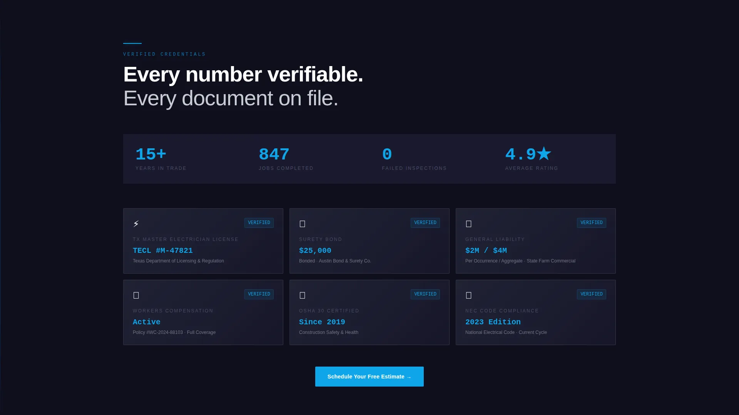Screen dimensions: 739x415
Task: Click the VERIFIED badge on Workers Compensation card
Action: [x=259, y=294]
